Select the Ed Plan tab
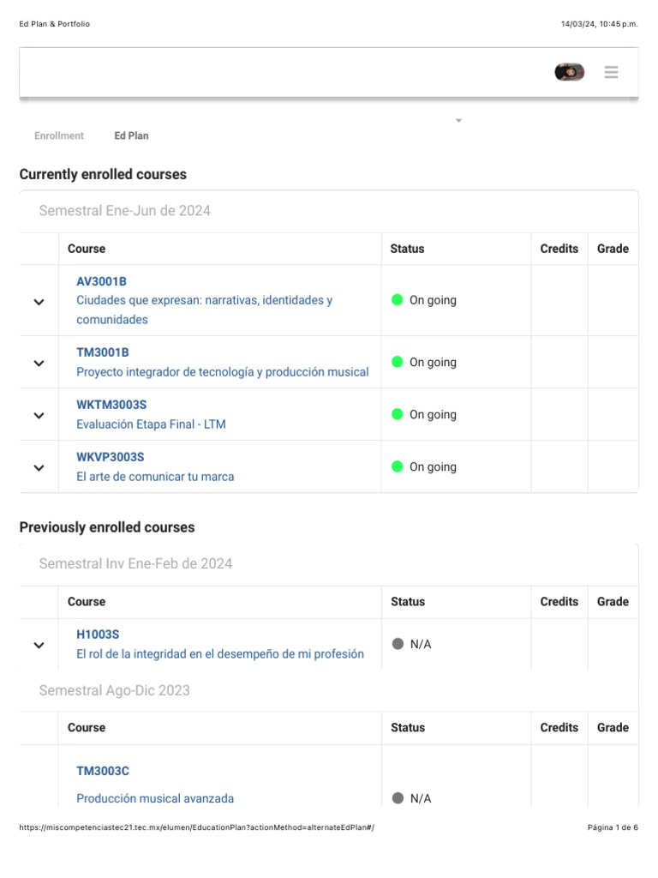 131,135
